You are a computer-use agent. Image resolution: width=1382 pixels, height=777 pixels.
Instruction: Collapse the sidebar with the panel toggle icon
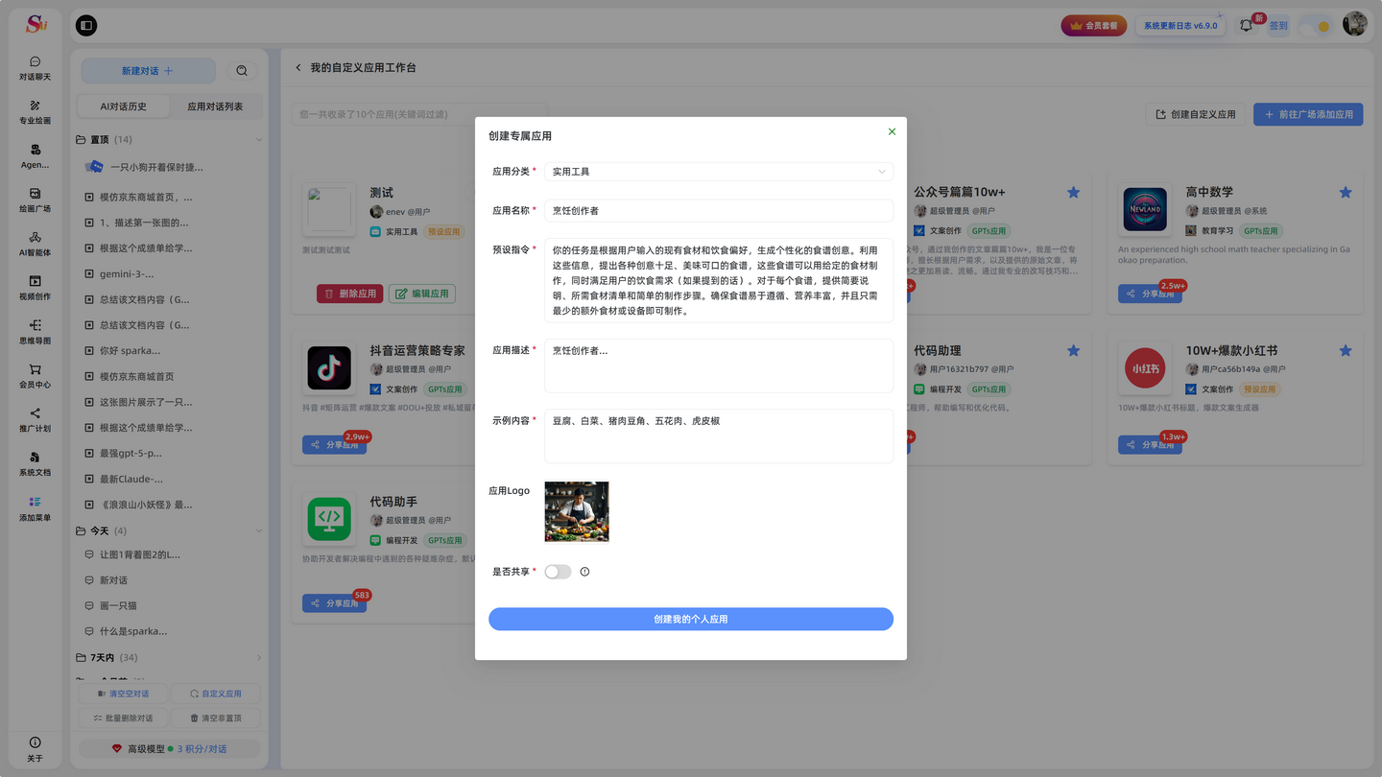(86, 26)
